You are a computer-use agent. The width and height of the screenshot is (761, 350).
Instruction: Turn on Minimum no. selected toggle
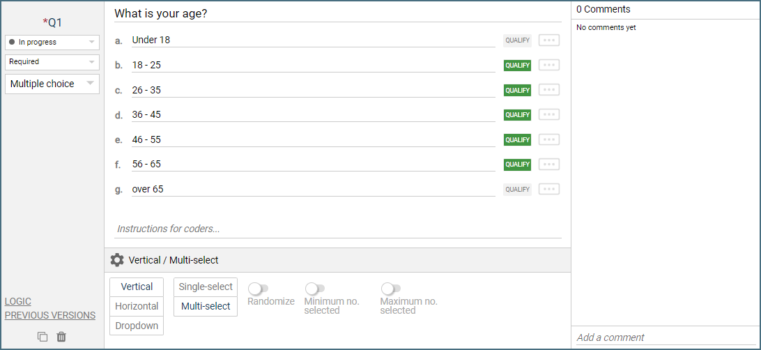coord(315,289)
